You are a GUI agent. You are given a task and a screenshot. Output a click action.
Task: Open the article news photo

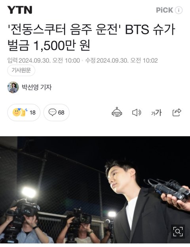(95, 190)
